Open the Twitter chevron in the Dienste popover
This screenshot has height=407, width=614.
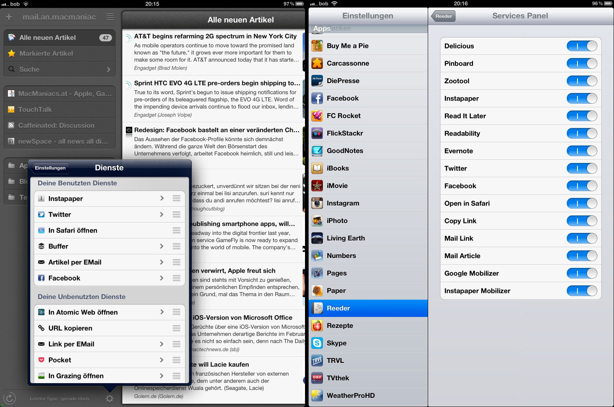[162, 215]
